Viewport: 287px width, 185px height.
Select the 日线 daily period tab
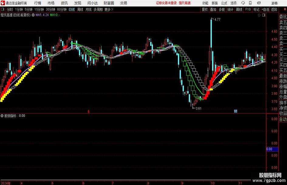click(x=72, y=9)
